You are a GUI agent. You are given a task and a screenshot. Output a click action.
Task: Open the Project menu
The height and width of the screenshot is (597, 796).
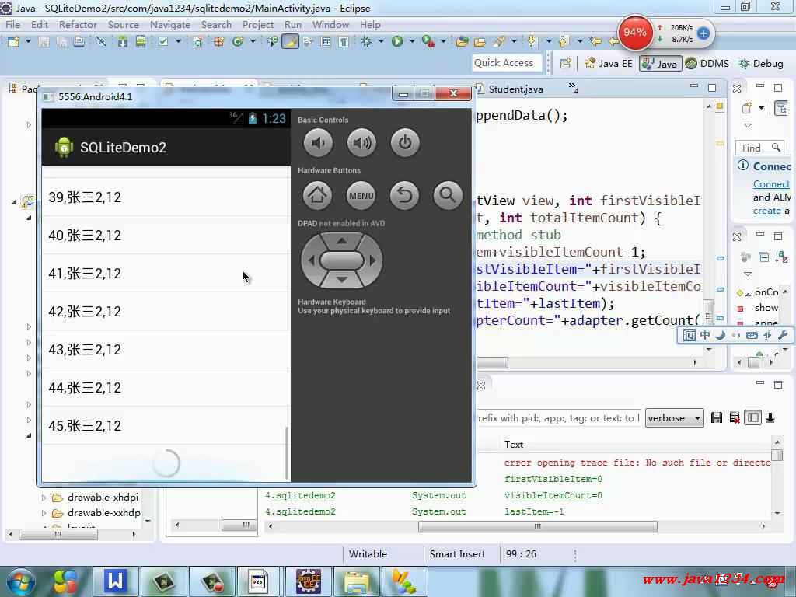(x=258, y=24)
